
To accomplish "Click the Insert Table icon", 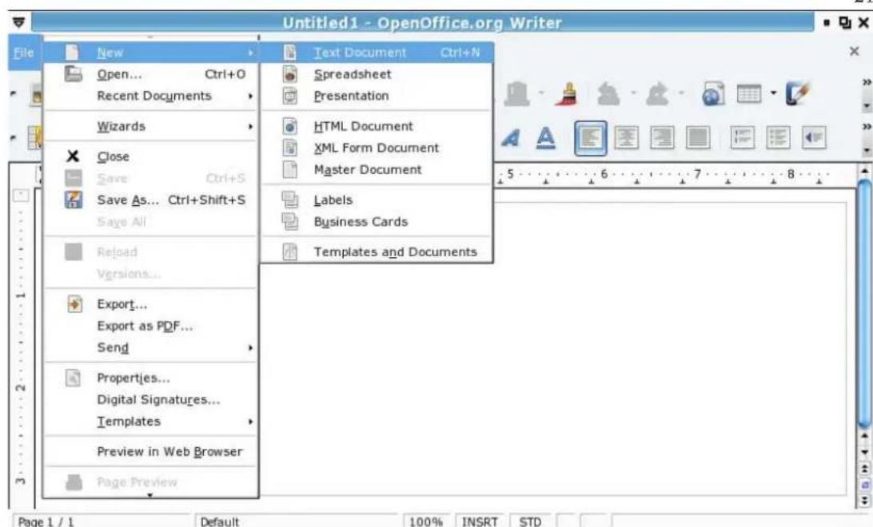I will coord(749,94).
